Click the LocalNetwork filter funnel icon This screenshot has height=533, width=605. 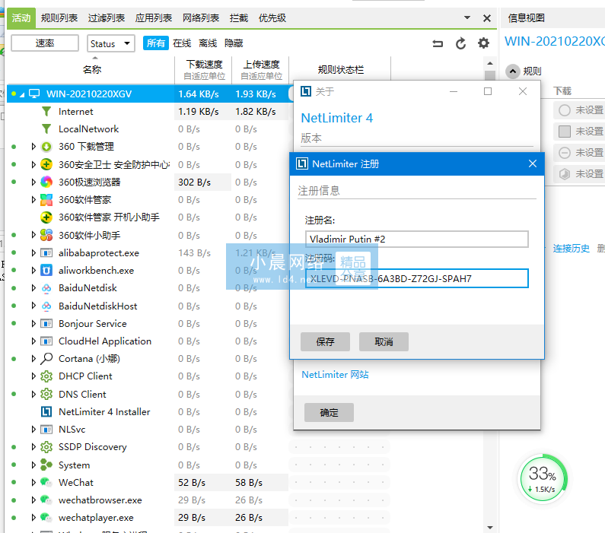46,128
